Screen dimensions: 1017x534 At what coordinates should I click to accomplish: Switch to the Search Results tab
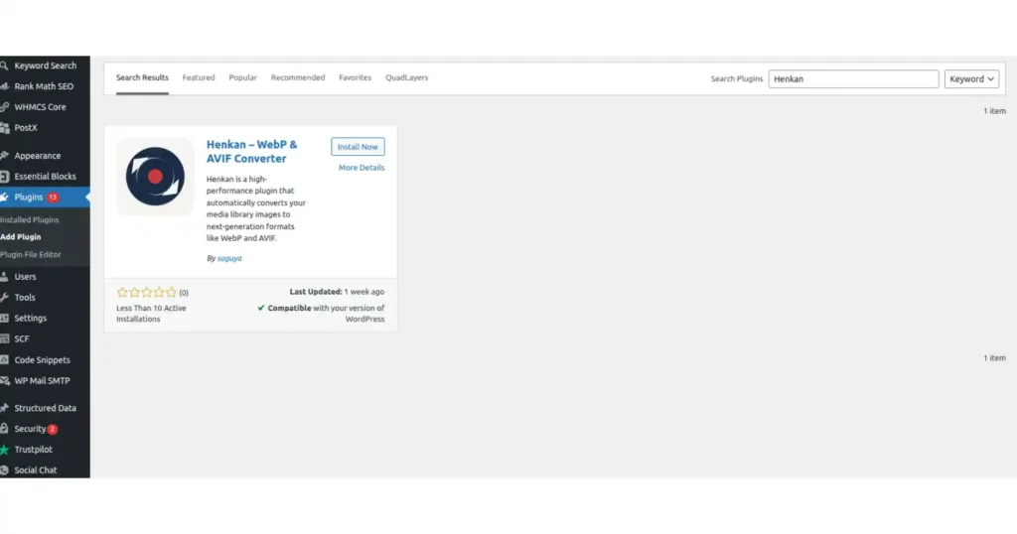coord(142,77)
